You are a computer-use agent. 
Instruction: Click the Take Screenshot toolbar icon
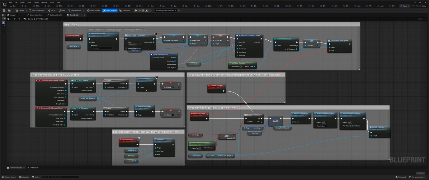[30, 11]
